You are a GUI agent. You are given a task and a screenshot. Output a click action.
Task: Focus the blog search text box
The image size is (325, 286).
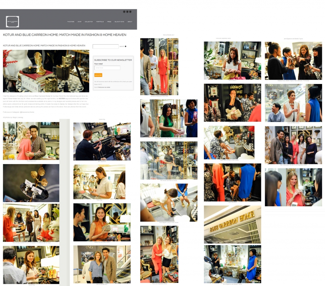click(105, 46)
